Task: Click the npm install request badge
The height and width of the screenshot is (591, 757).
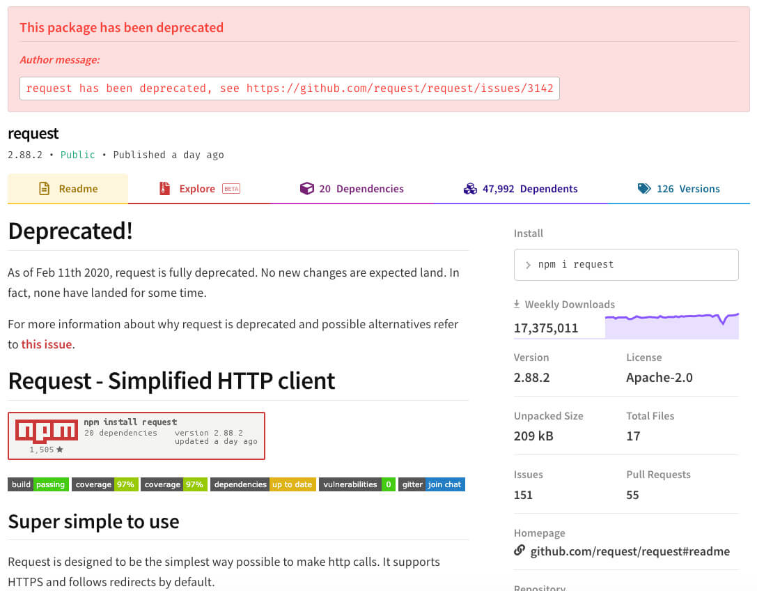Action: (x=136, y=436)
